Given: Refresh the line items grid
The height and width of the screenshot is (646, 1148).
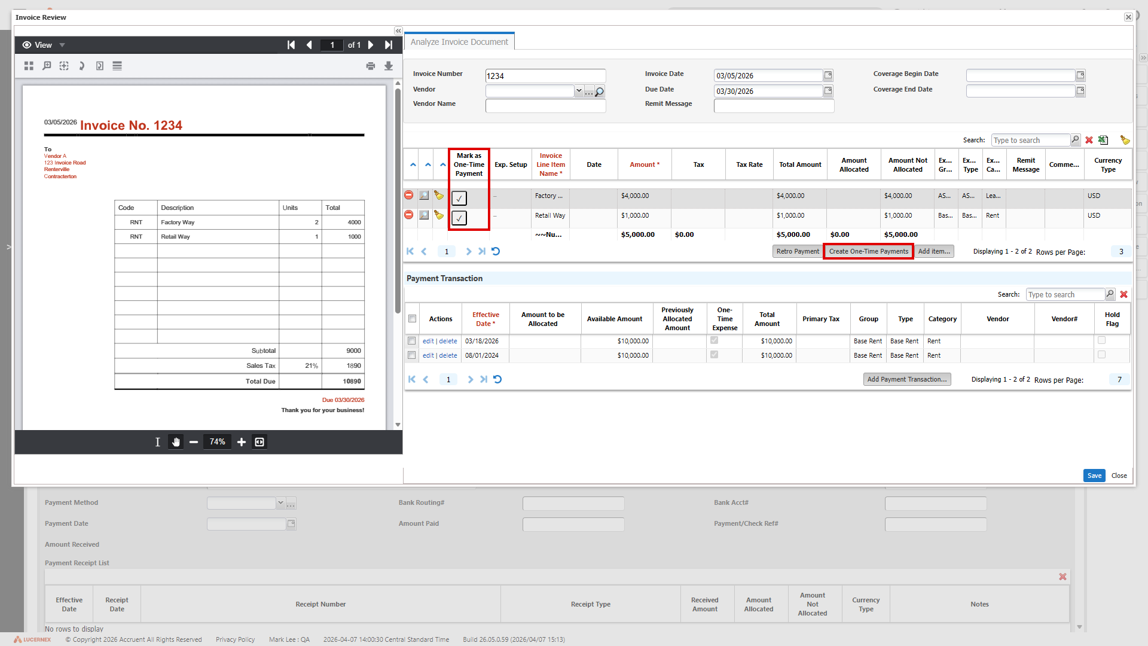Looking at the screenshot, I should [496, 251].
